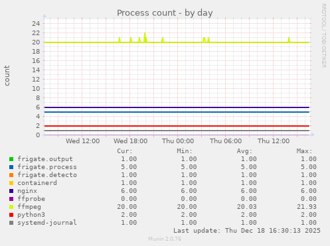
Task: Click the gray systemd-journal legend swatch
Action: (11, 223)
